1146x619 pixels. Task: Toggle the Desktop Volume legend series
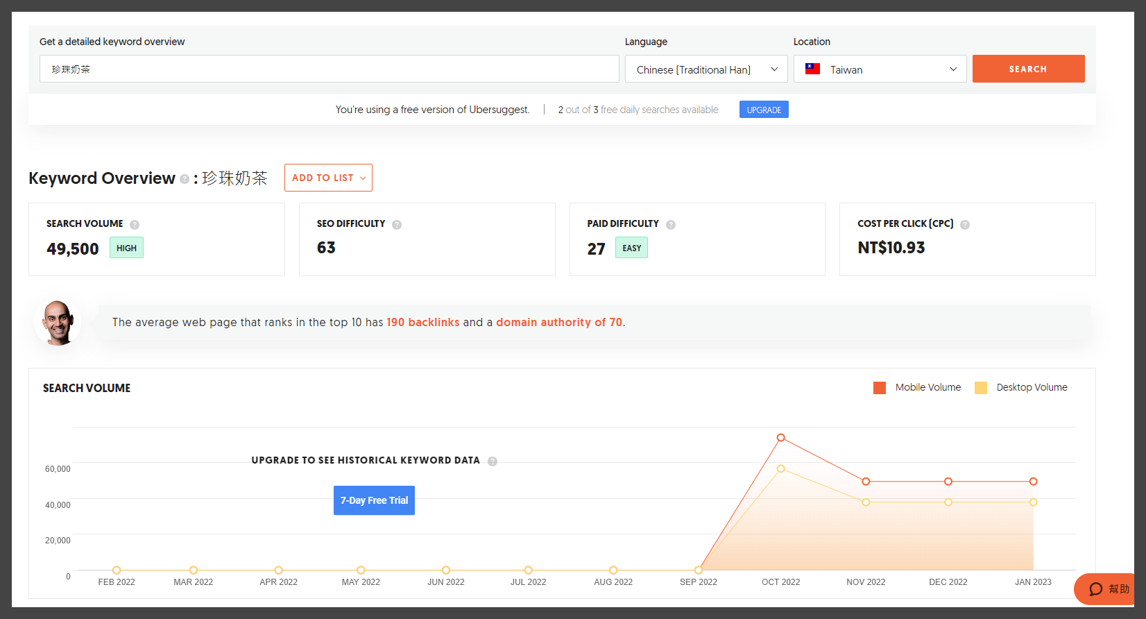(1021, 388)
